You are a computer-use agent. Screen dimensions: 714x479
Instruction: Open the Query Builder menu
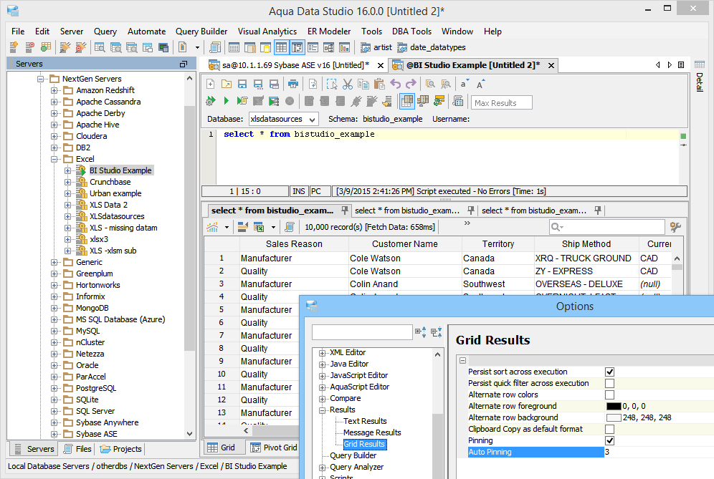(201, 32)
